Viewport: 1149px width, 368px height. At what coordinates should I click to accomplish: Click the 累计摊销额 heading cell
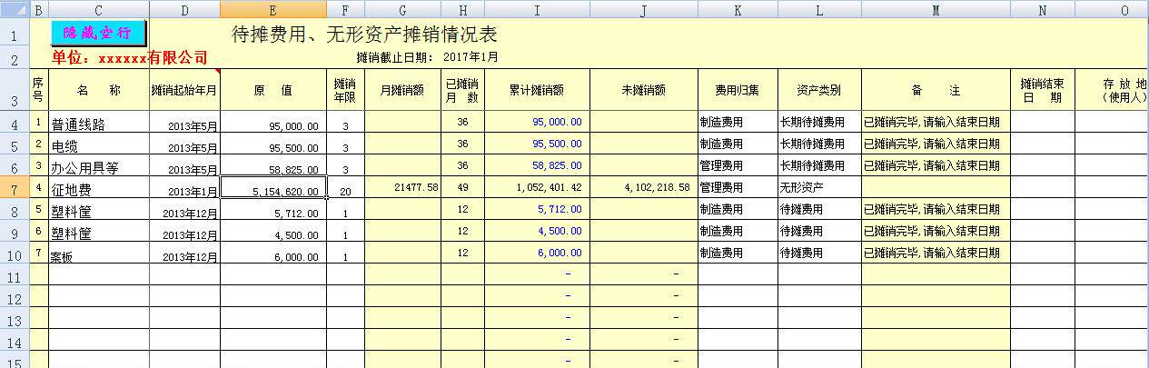(x=537, y=90)
